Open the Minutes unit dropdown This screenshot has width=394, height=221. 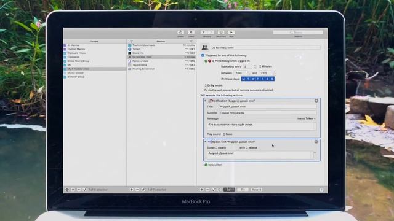coord(265,66)
